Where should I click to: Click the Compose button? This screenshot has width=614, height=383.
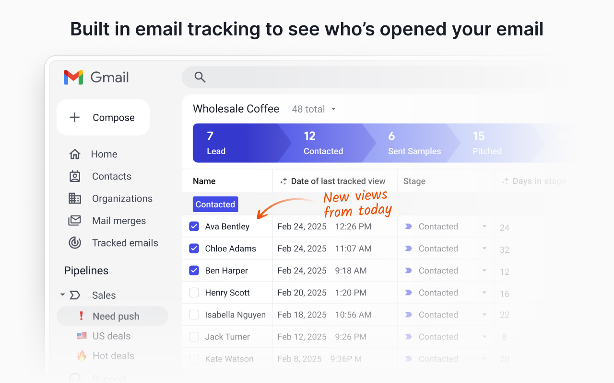[103, 117]
